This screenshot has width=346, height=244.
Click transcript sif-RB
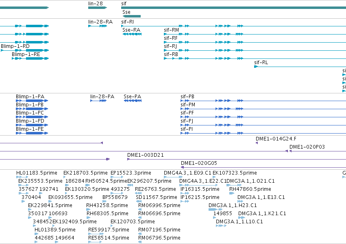[171, 54]
